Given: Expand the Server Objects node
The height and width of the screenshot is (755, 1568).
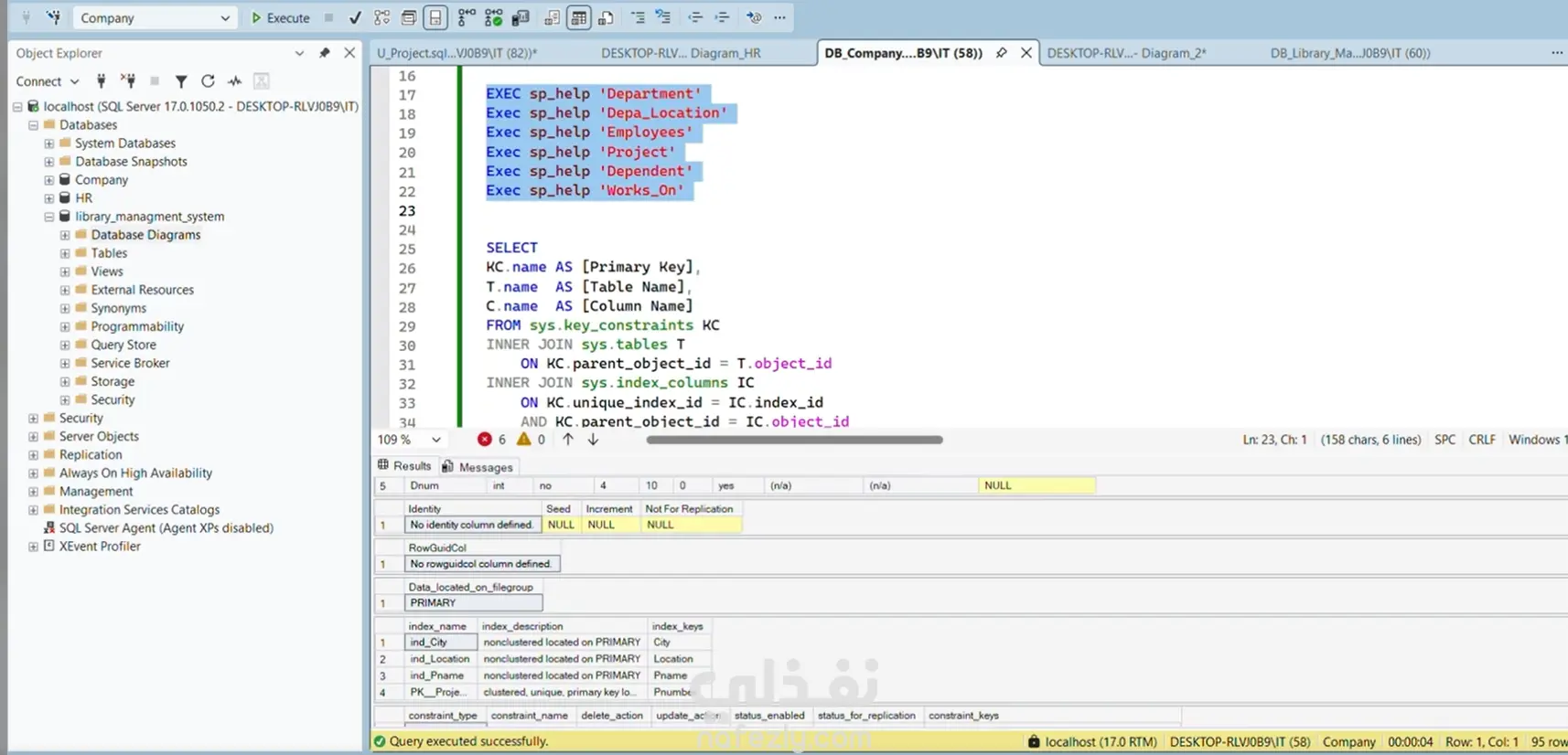Looking at the screenshot, I should click(34, 437).
